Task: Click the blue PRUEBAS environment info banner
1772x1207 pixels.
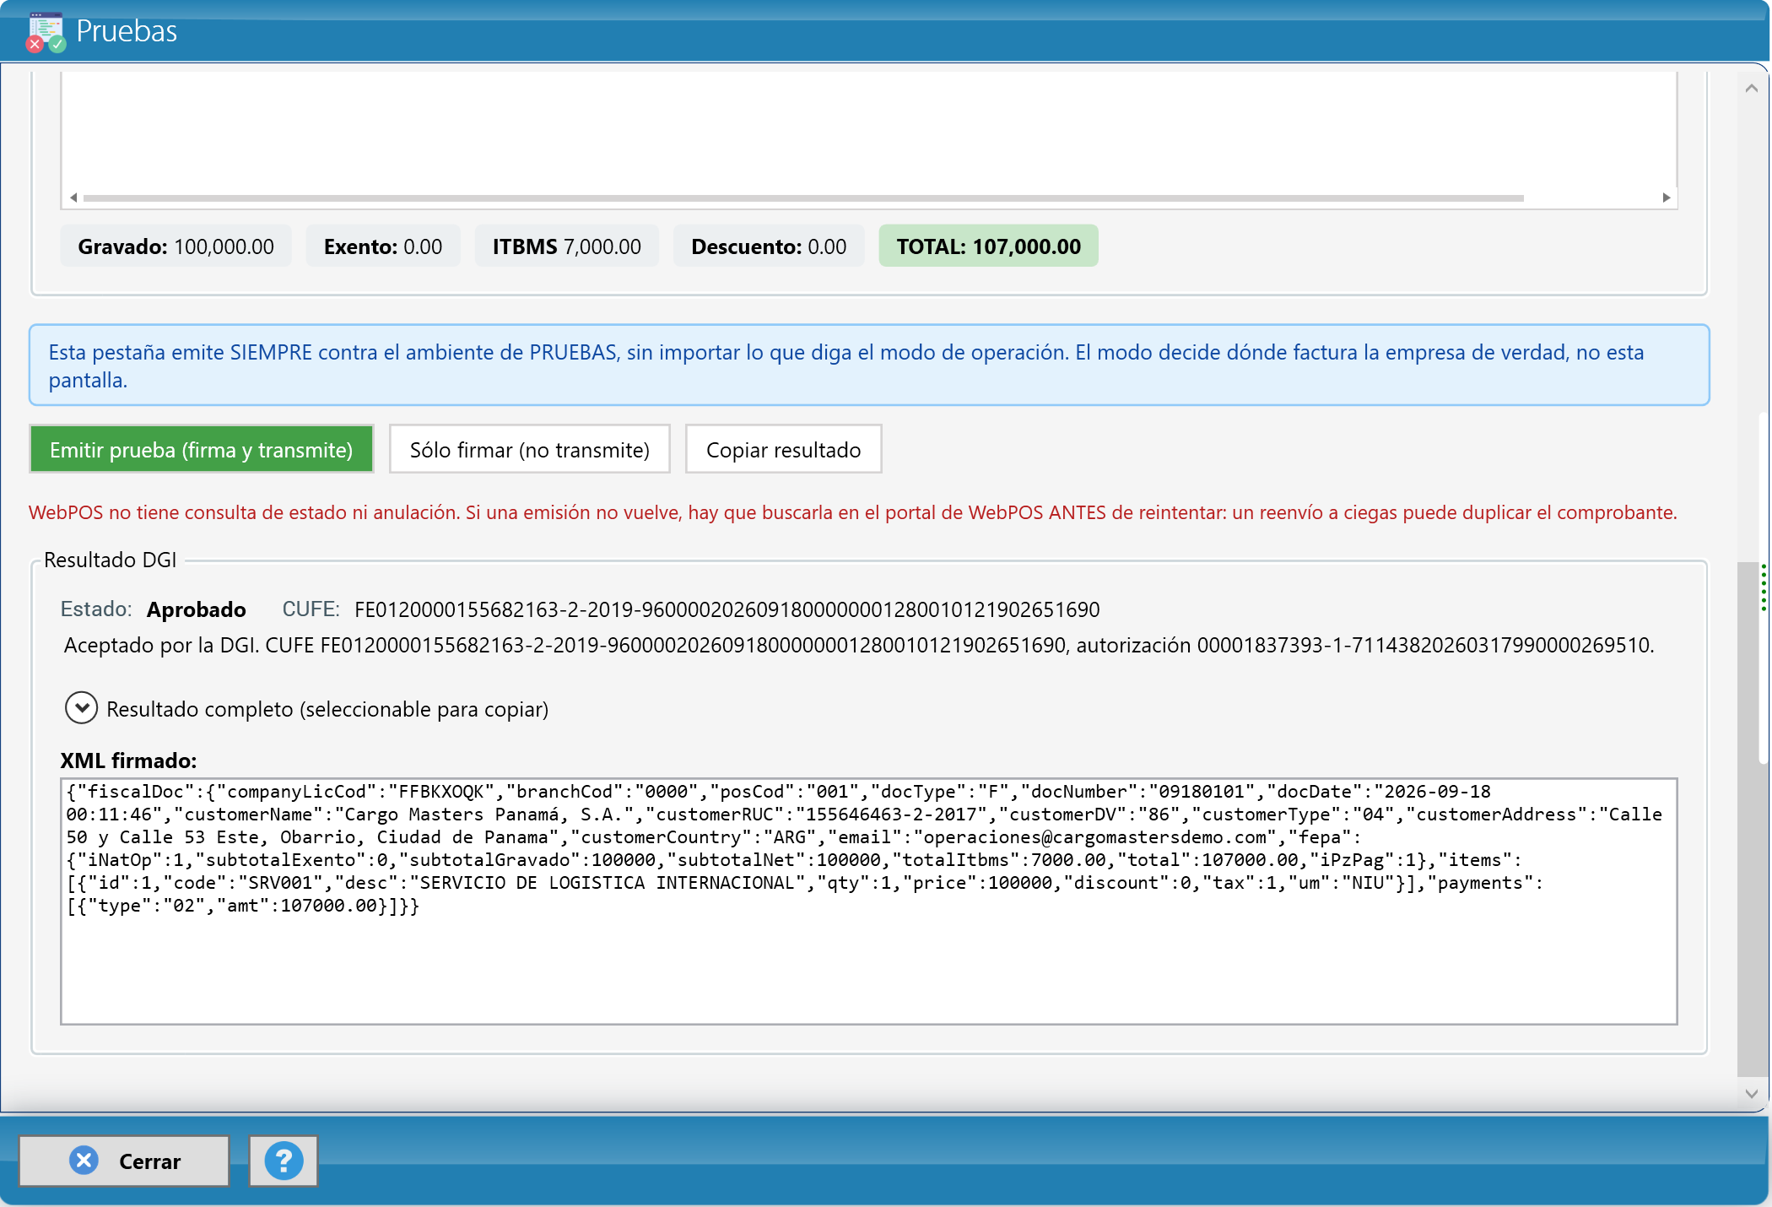Action: click(869, 365)
